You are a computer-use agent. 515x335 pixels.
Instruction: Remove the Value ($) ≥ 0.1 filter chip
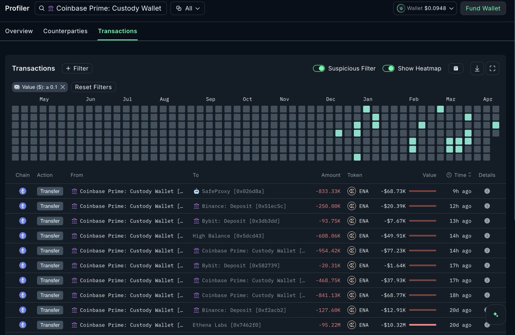(x=63, y=87)
